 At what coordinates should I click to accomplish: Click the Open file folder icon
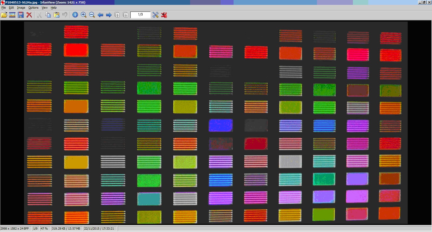4,15
